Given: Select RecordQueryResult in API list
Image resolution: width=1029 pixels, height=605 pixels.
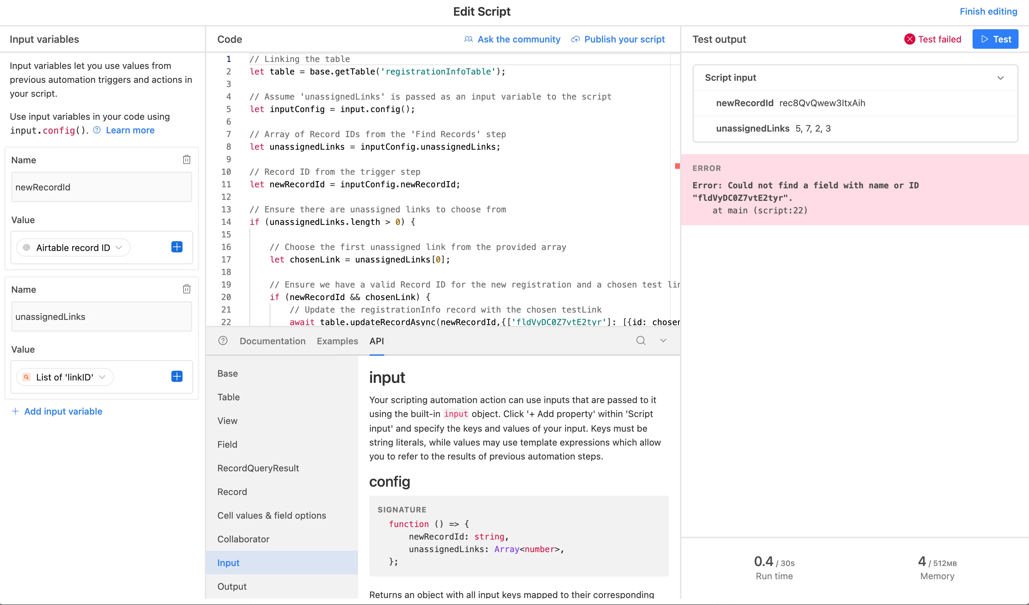Looking at the screenshot, I should (258, 468).
